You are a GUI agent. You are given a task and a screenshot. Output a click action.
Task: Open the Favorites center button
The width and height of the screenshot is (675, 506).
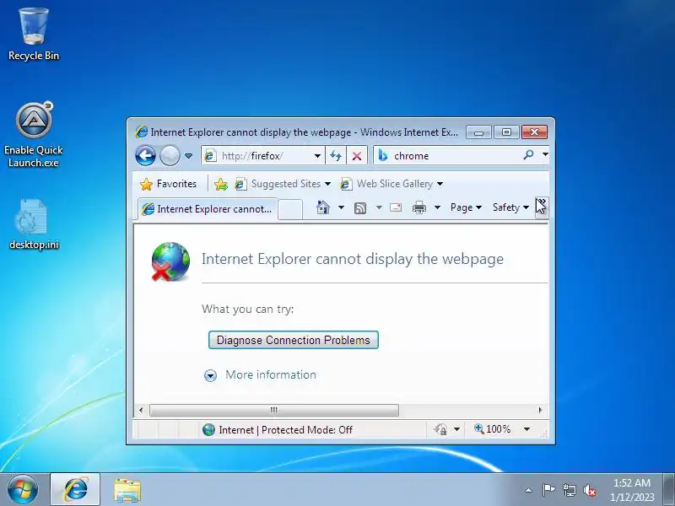(x=168, y=184)
